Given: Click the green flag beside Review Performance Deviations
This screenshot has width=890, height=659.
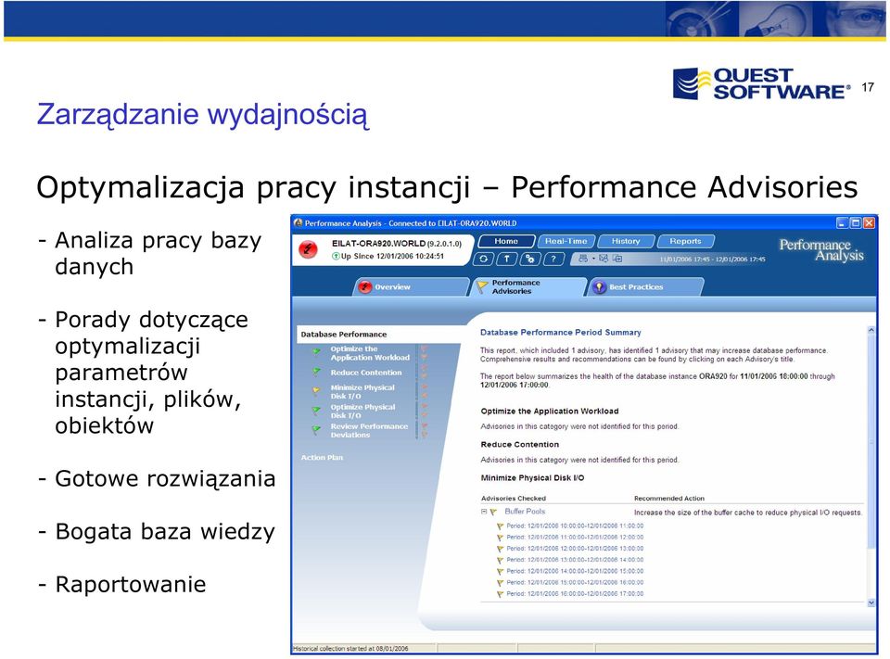Looking at the screenshot, I should coord(317,430).
